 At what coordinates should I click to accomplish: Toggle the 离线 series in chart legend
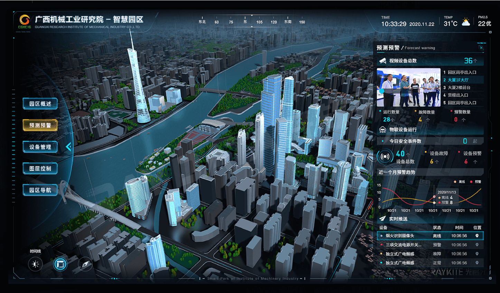click(460, 182)
